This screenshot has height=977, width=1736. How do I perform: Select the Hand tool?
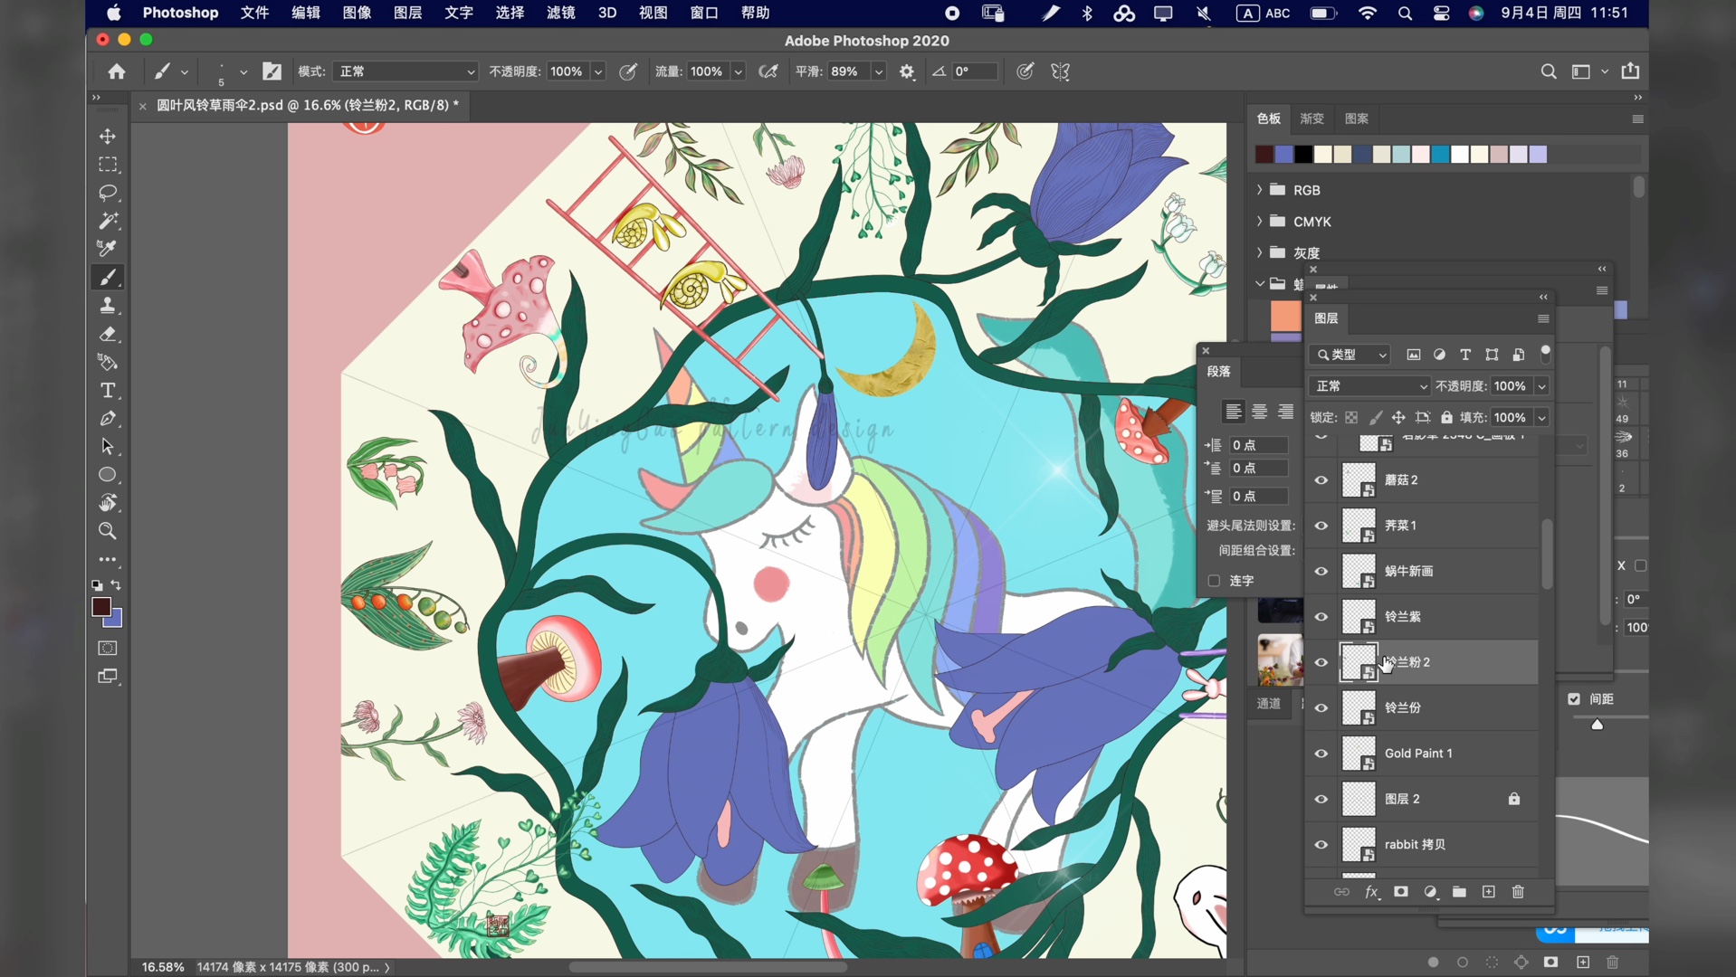coord(108,503)
